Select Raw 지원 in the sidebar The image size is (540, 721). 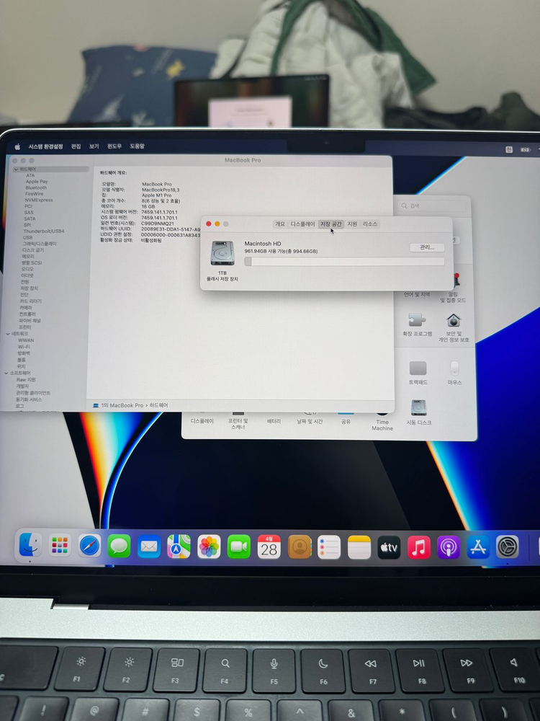(26, 380)
